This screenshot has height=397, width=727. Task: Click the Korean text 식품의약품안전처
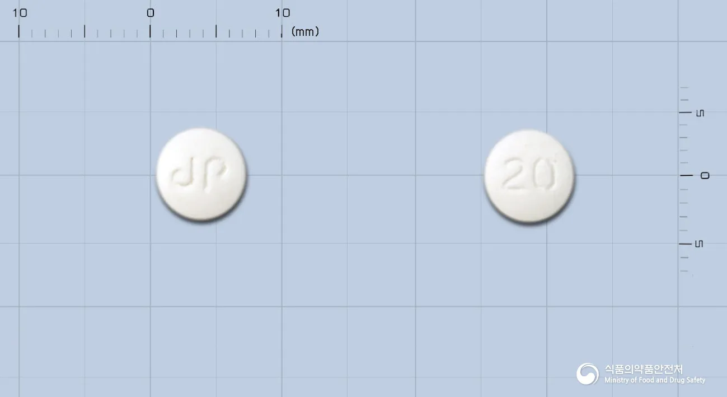pyautogui.click(x=644, y=369)
